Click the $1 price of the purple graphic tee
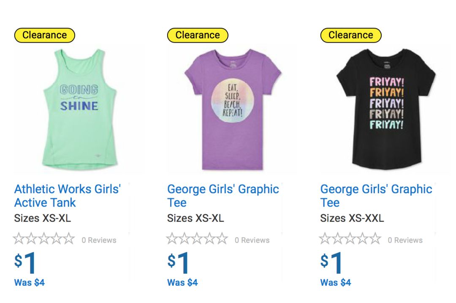Image resolution: width=456 pixels, height=303 pixels. (179, 263)
